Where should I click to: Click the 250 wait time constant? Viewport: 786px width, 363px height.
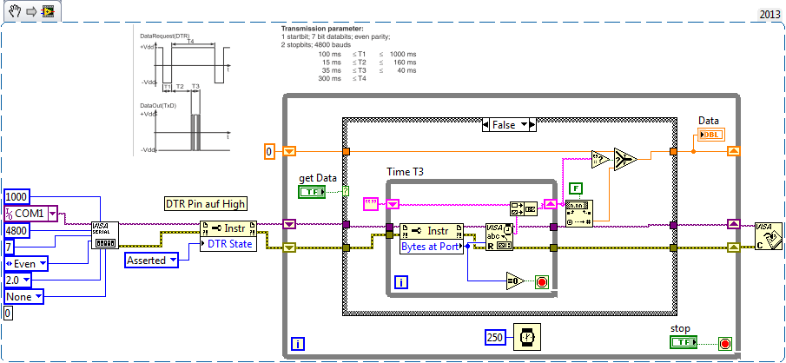point(496,338)
